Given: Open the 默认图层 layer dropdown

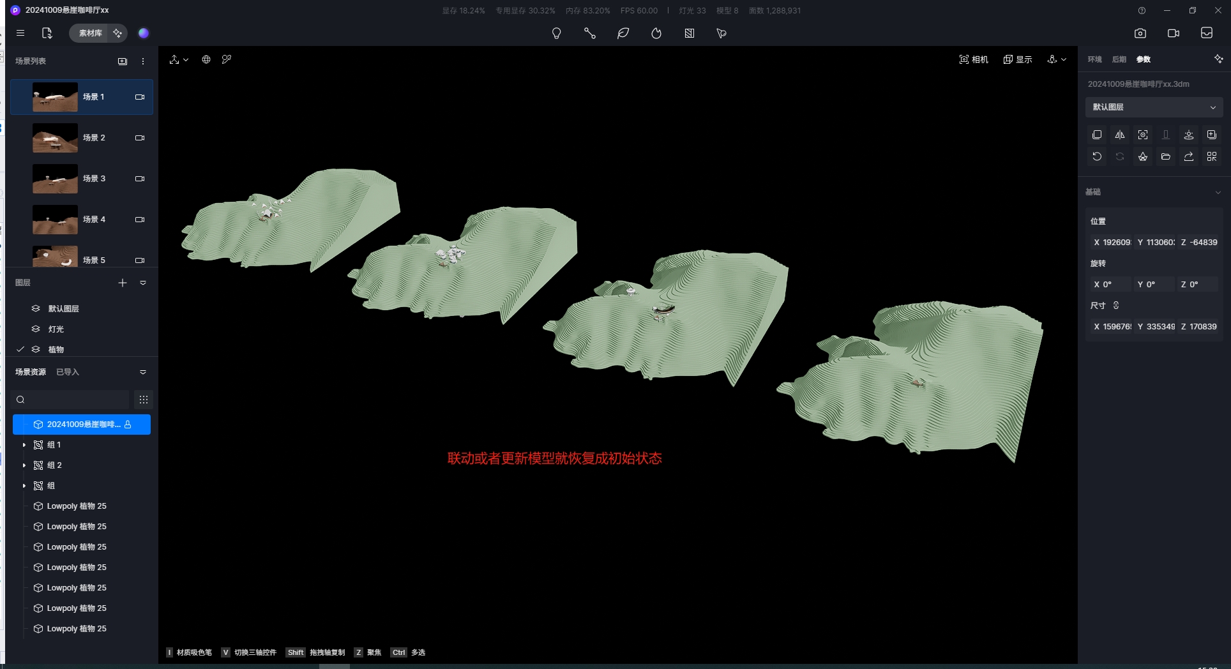Looking at the screenshot, I should click(1154, 107).
